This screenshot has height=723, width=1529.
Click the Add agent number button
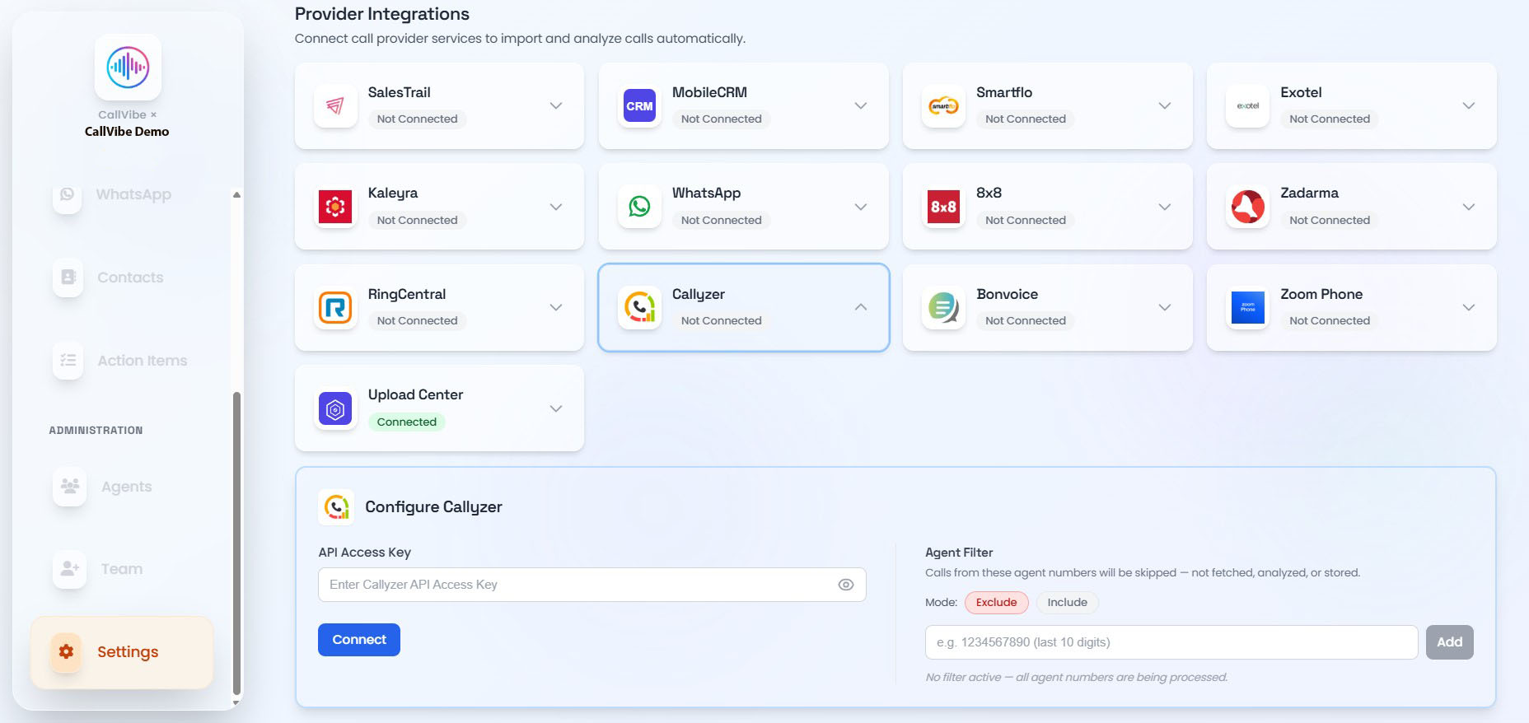(1450, 642)
